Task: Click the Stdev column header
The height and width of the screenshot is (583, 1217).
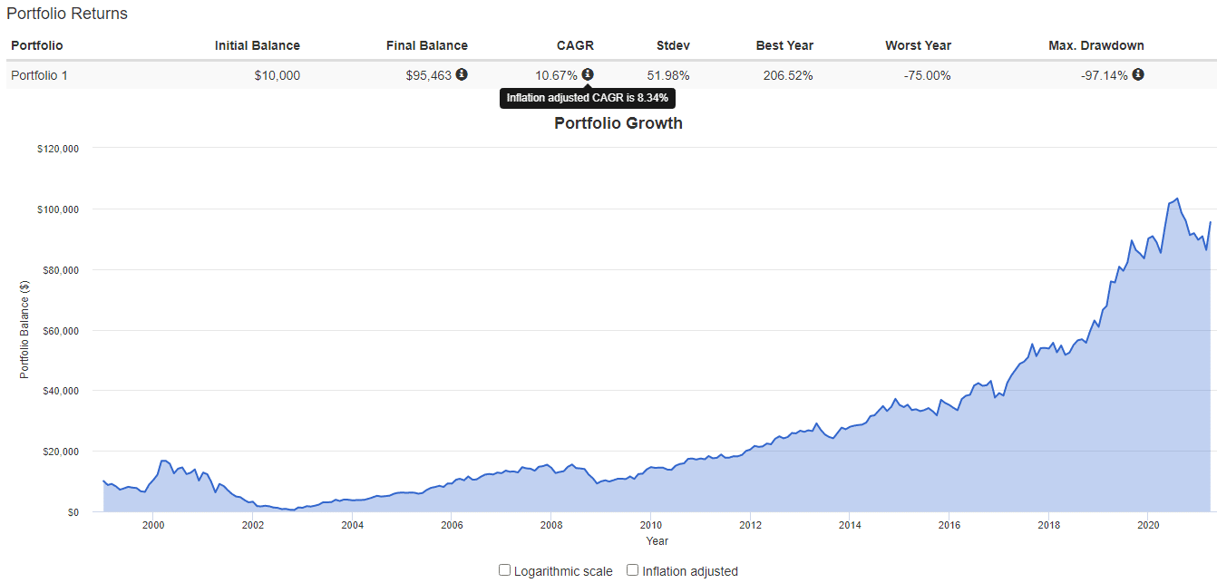Action: pos(673,45)
